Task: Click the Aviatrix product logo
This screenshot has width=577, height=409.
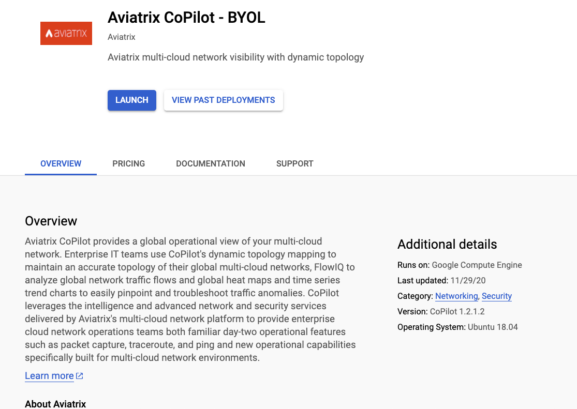Action: (66, 33)
